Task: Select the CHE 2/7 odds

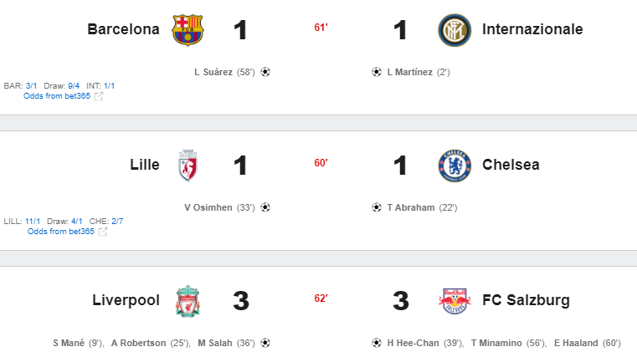Action: (x=117, y=222)
